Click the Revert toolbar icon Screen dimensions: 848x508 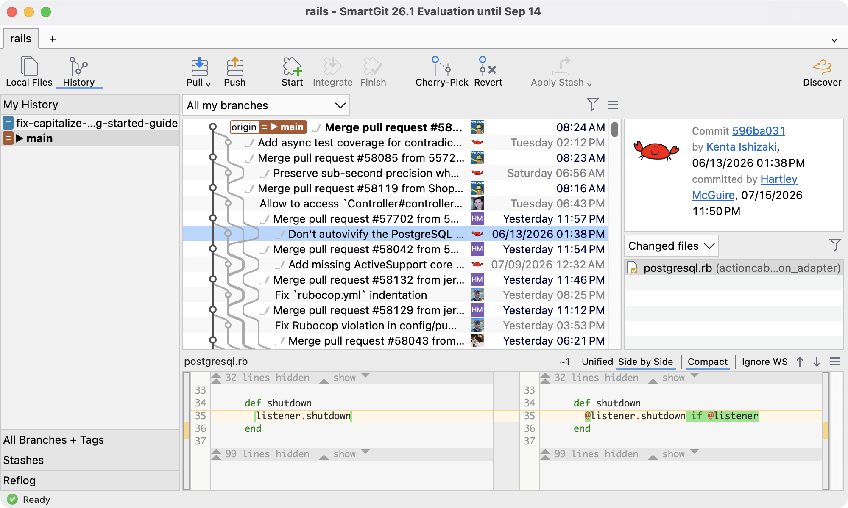click(x=488, y=67)
